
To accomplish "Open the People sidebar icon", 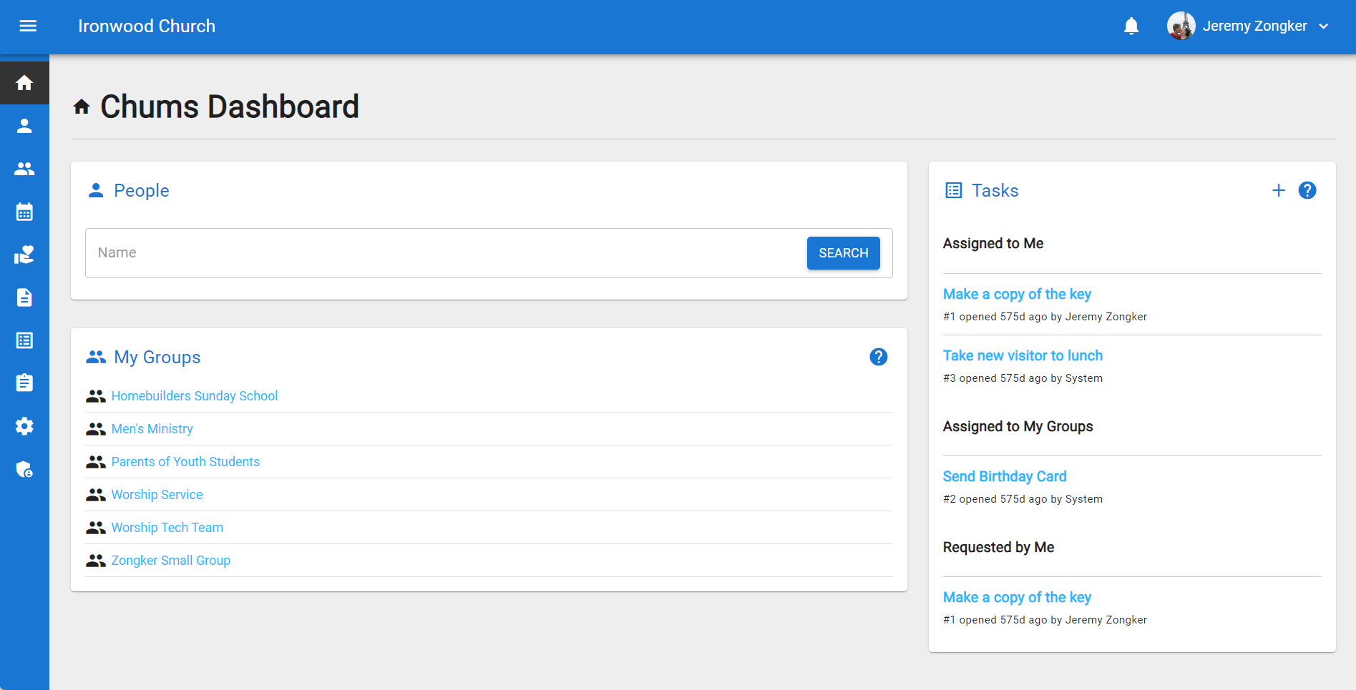I will (24, 127).
